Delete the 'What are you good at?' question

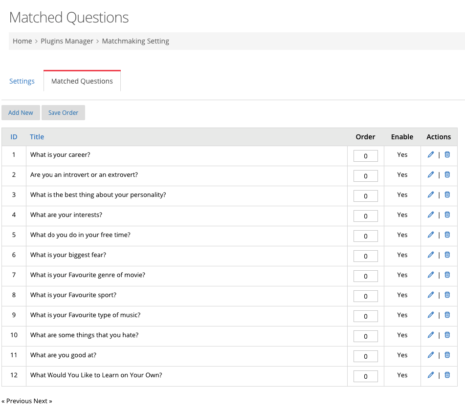point(447,355)
